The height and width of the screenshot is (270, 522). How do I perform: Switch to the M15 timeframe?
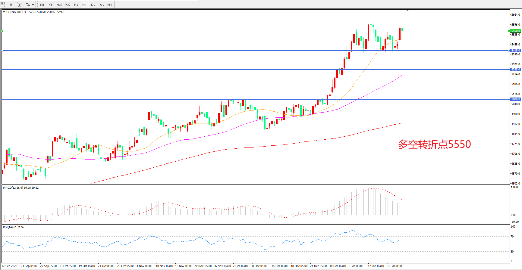pyautogui.click(x=59, y=5)
